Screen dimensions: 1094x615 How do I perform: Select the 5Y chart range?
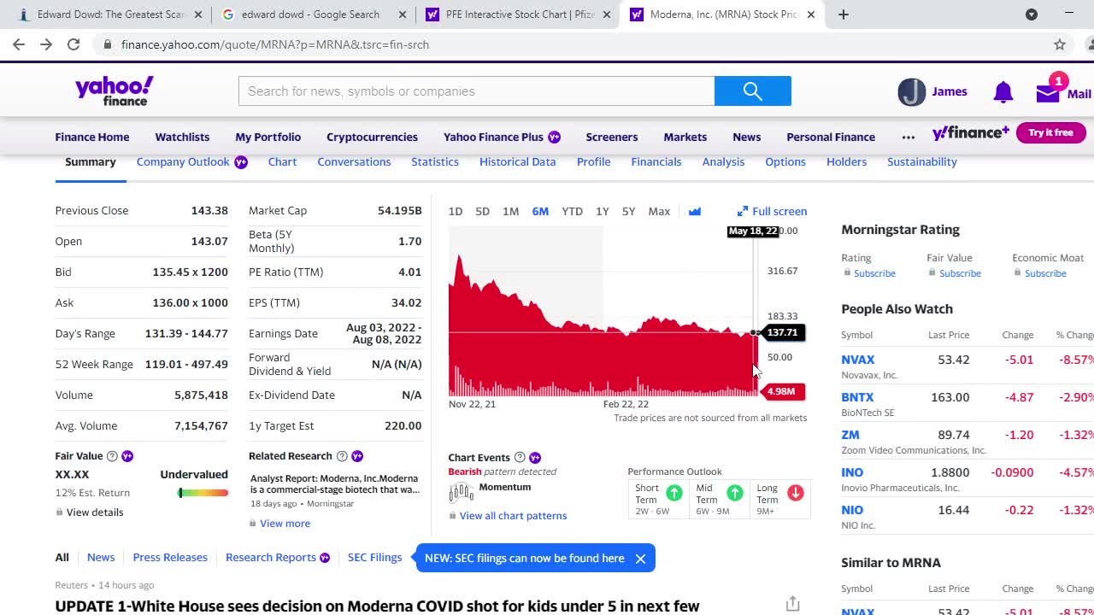click(x=629, y=211)
